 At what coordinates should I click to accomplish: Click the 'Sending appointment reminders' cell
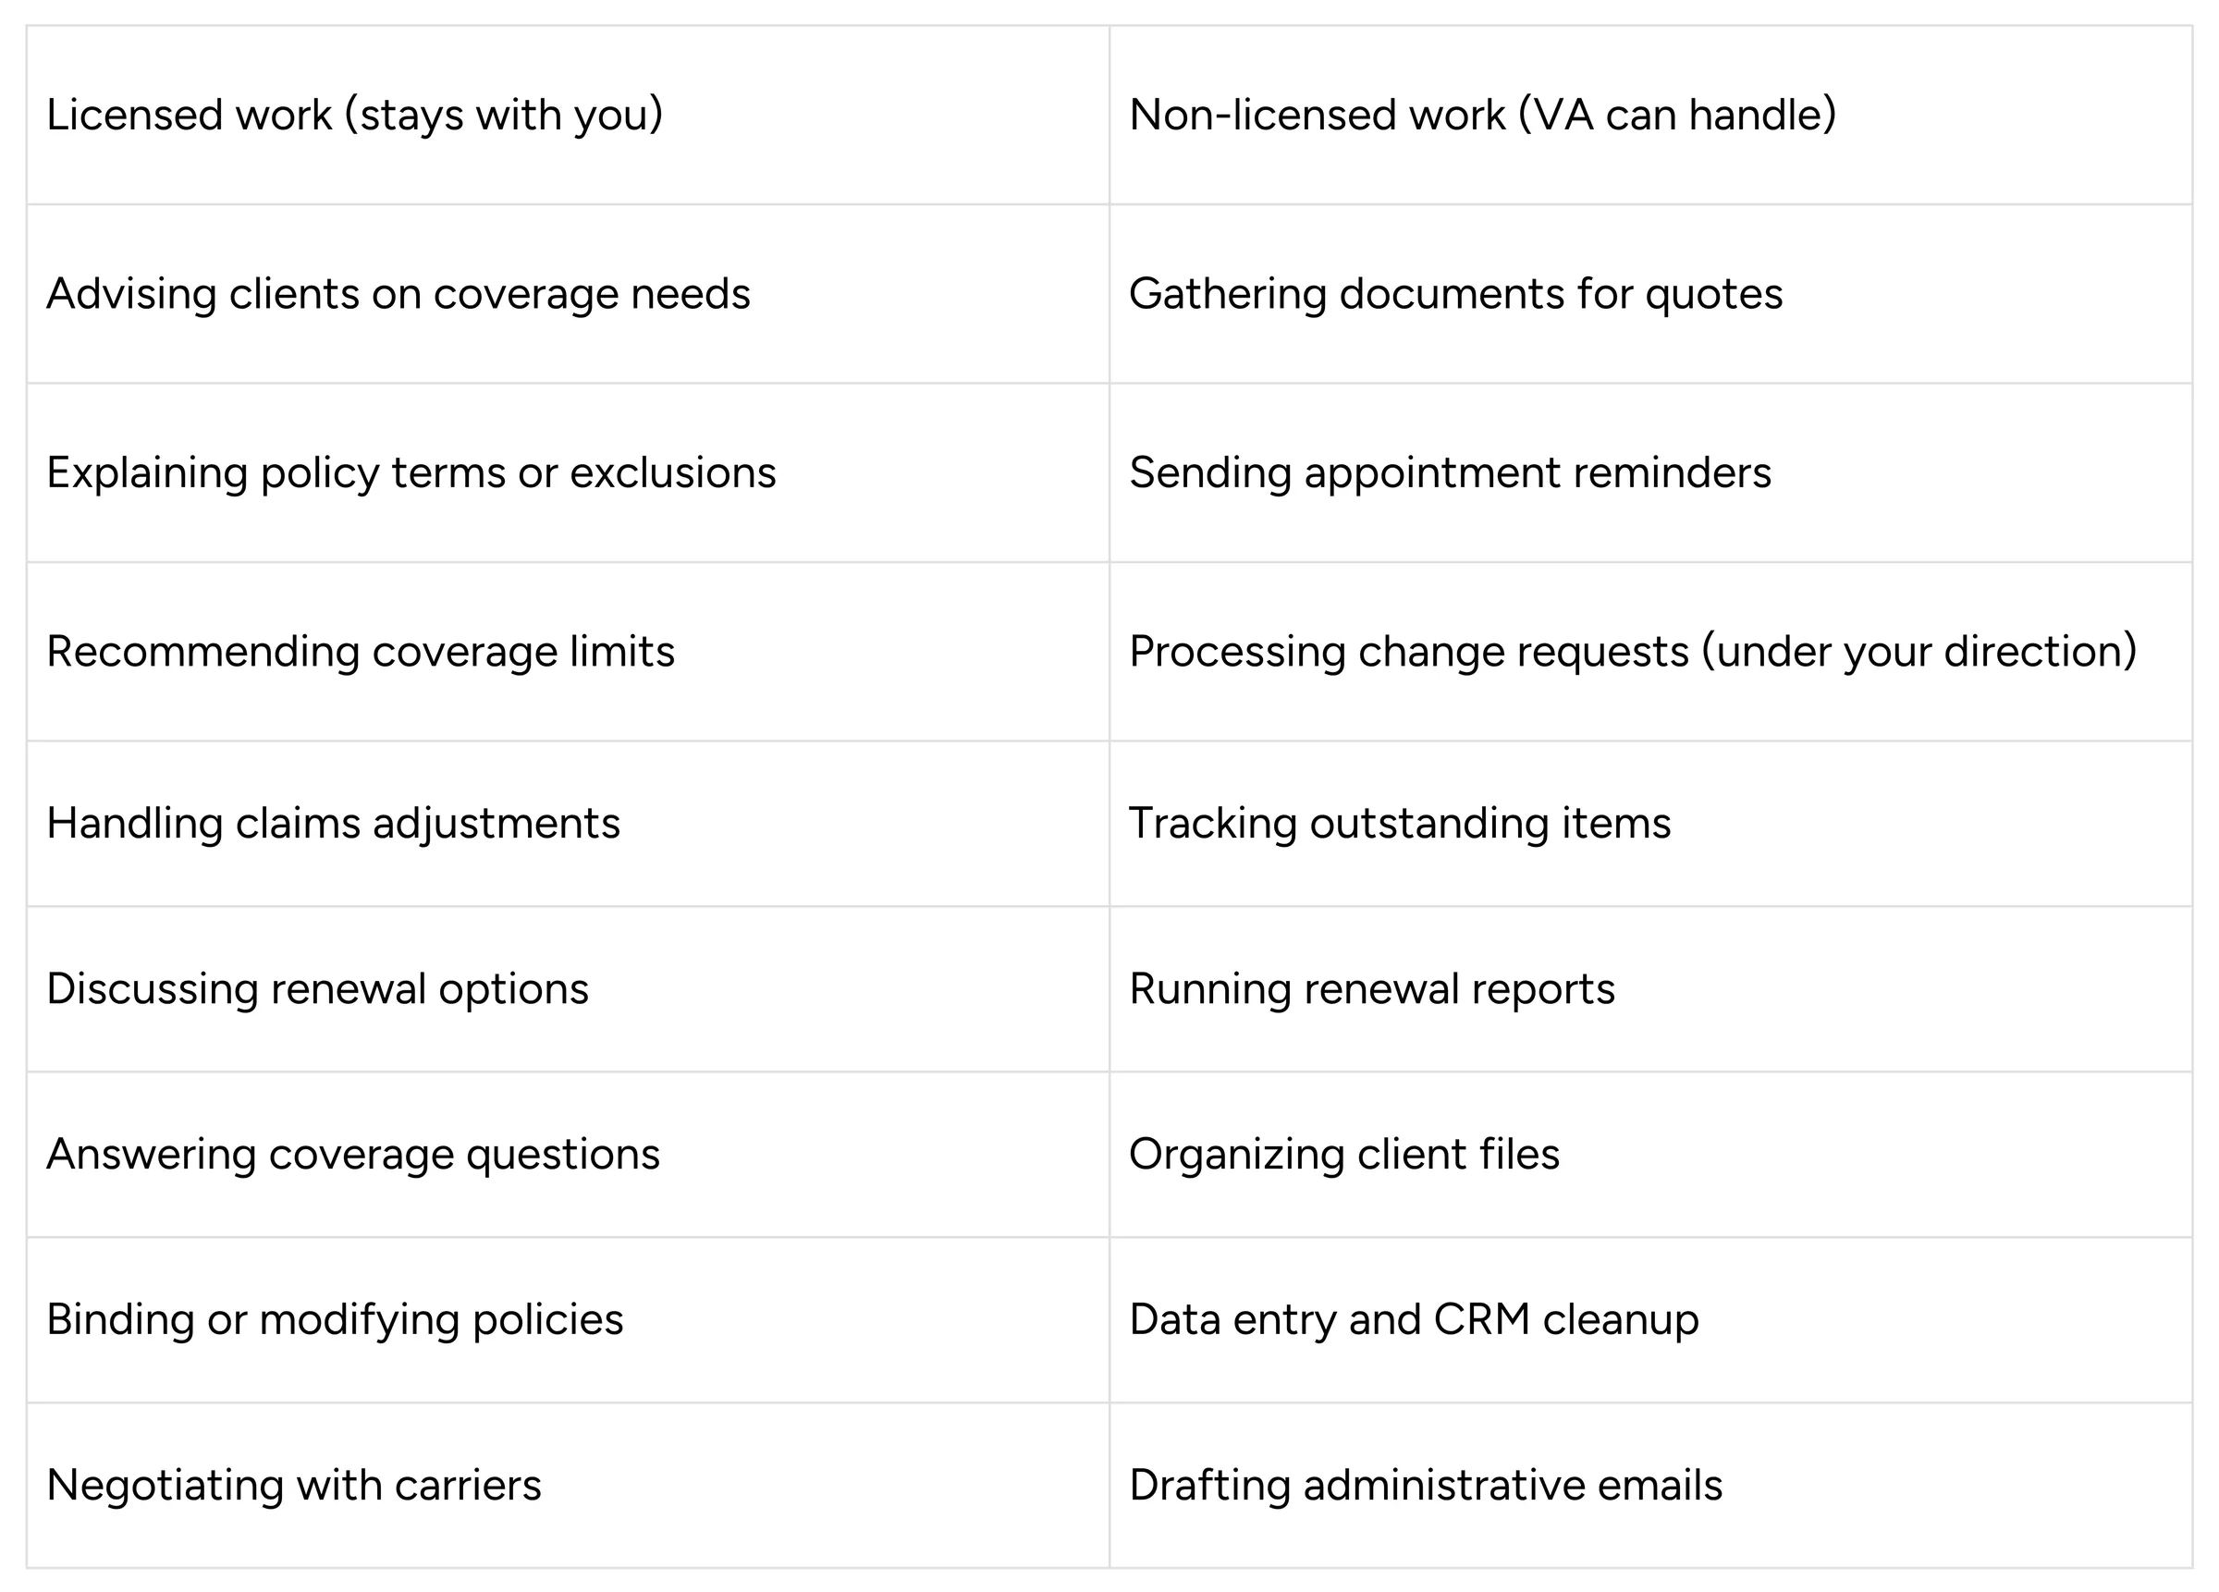pos(1650,472)
